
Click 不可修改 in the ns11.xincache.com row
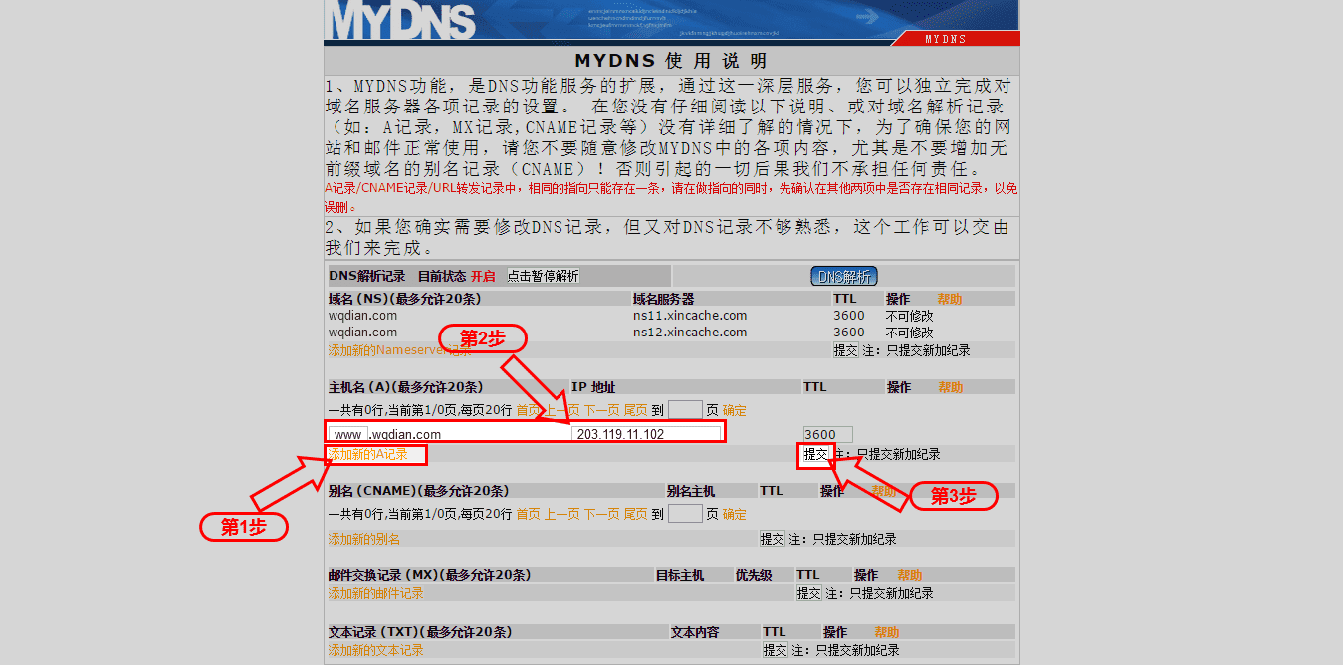[x=910, y=316]
